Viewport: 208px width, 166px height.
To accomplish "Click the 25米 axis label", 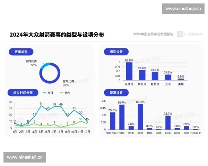I will (x=131, y=133).
